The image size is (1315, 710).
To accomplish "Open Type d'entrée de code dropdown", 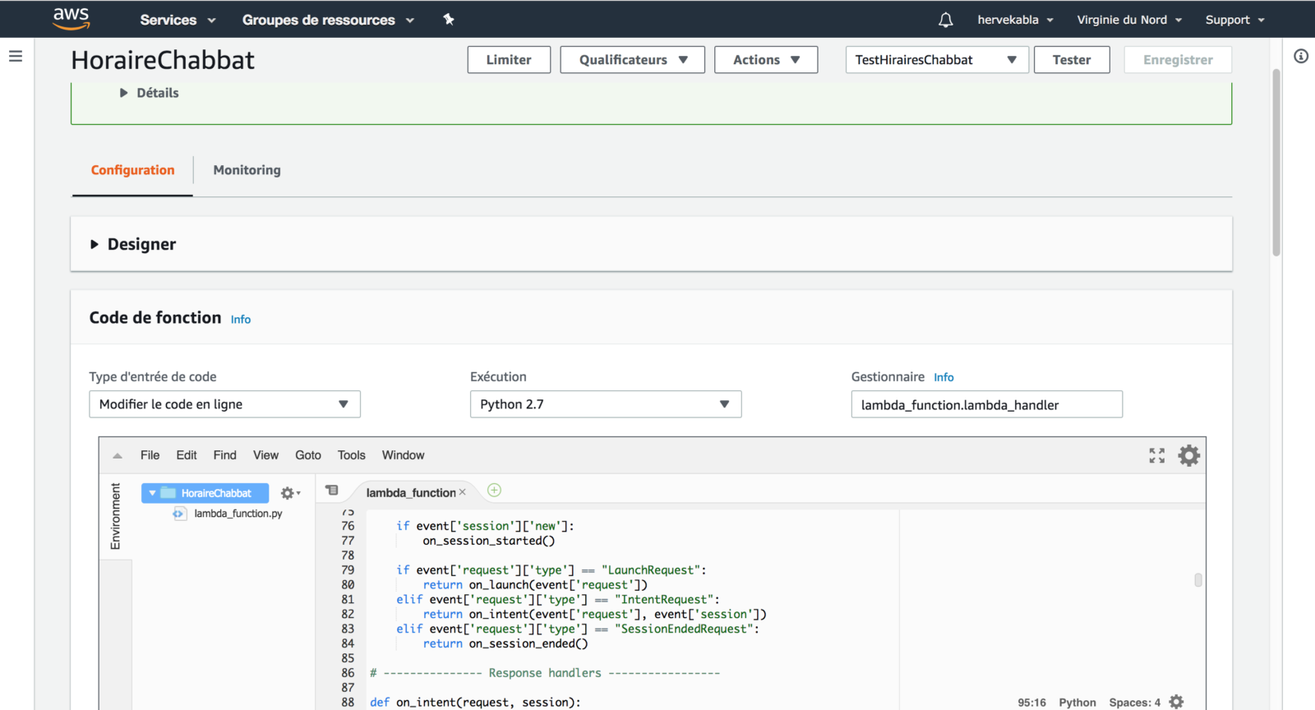I will point(224,404).
